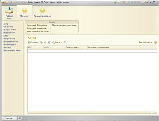Open Выдача книги in navigation panel
The image size is (159, 121).
[9, 33]
